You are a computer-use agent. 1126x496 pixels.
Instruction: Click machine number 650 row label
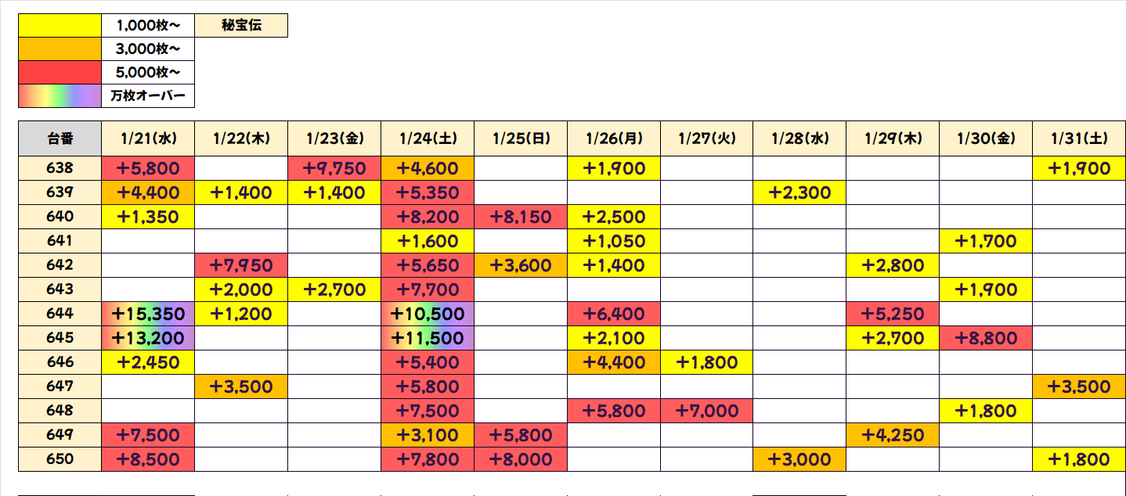(x=60, y=459)
